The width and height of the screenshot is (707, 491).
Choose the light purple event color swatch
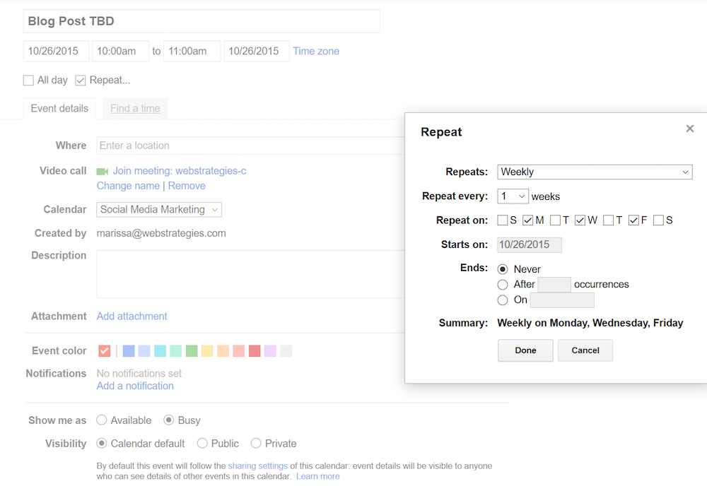click(270, 351)
